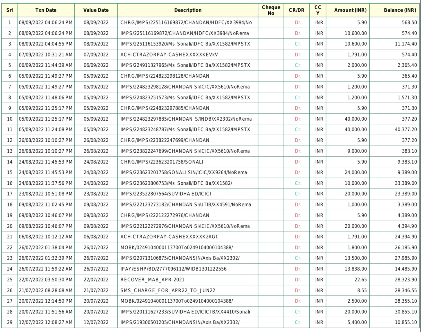Viewport: 421px width, 332px height.
Task: Click the Txn Date column header
Action: [x=46, y=10]
